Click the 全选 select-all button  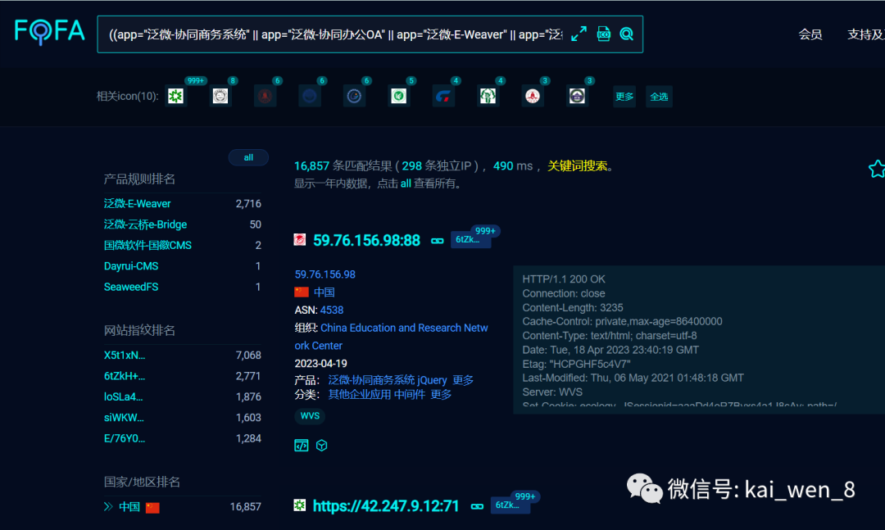coord(659,97)
